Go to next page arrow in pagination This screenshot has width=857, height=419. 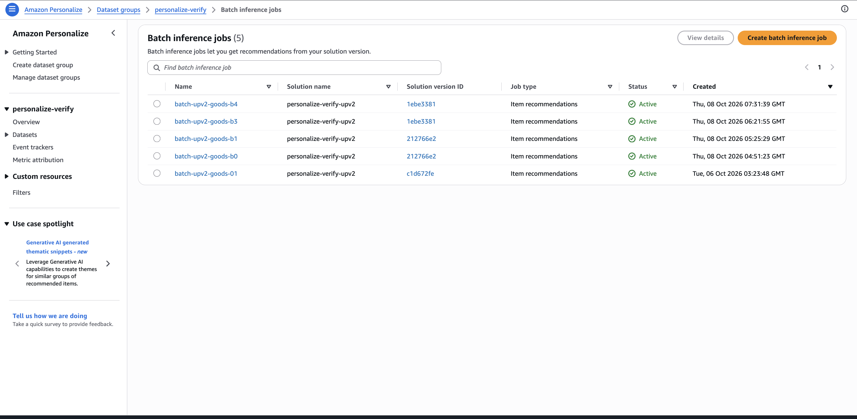(832, 67)
